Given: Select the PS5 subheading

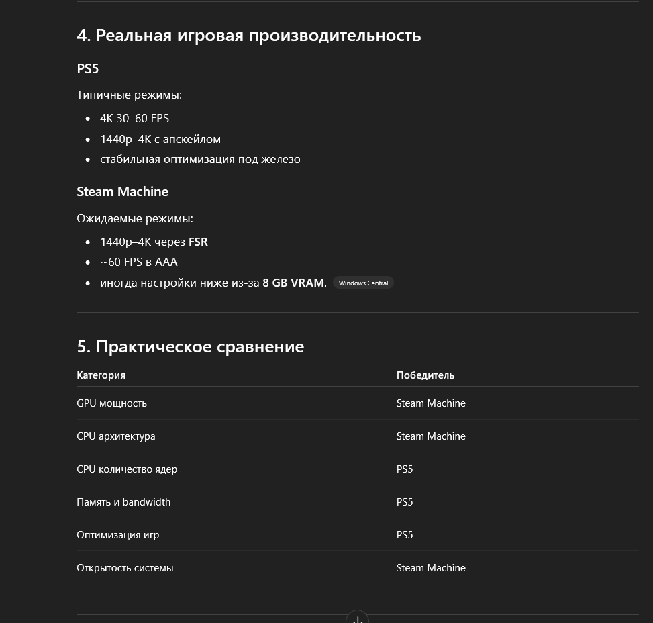Looking at the screenshot, I should click(x=87, y=68).
